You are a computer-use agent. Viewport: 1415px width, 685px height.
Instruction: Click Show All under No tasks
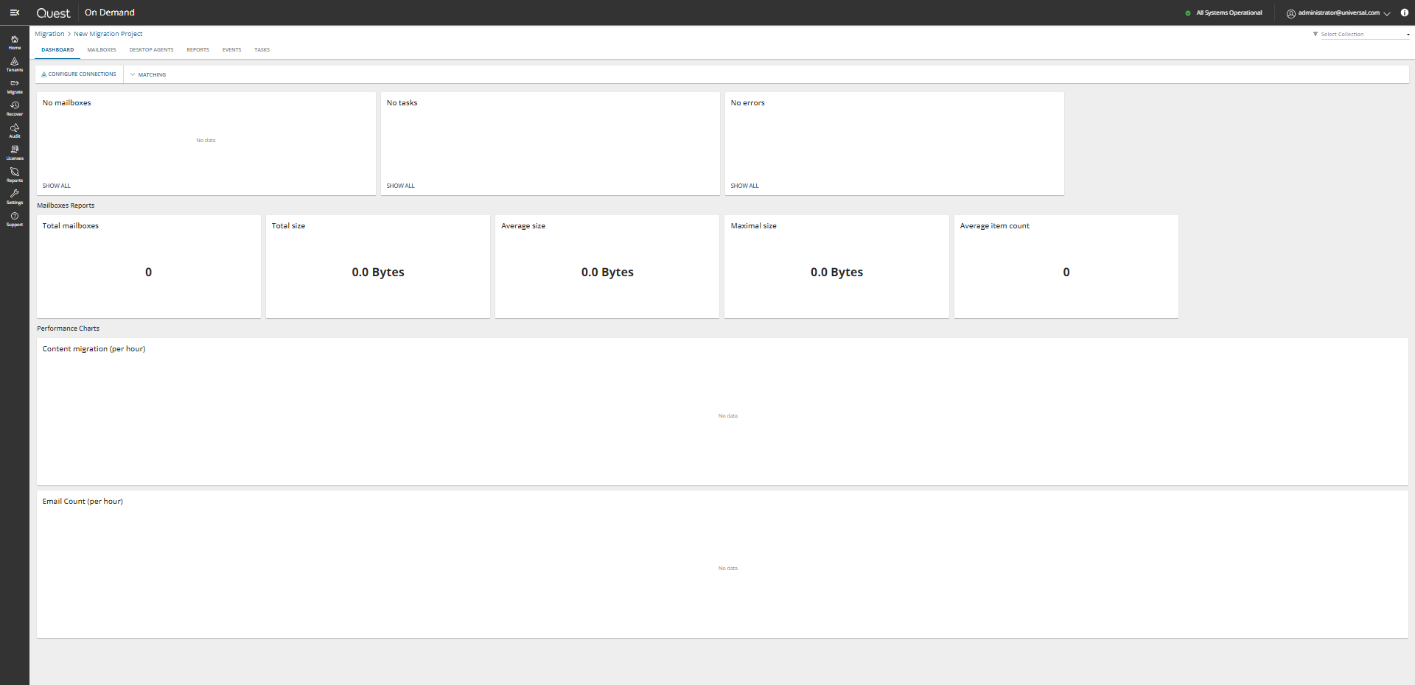pos(401,186)
